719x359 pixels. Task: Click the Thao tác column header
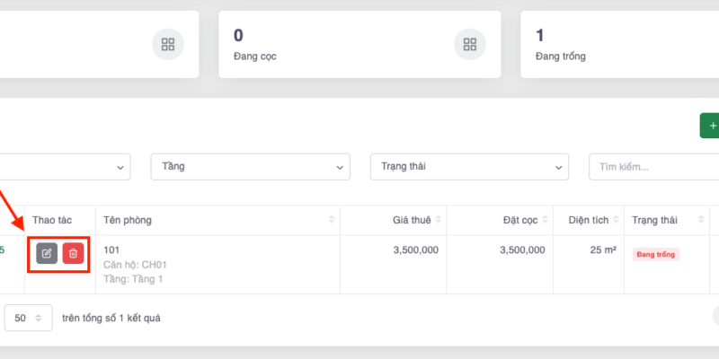point(52,220)
